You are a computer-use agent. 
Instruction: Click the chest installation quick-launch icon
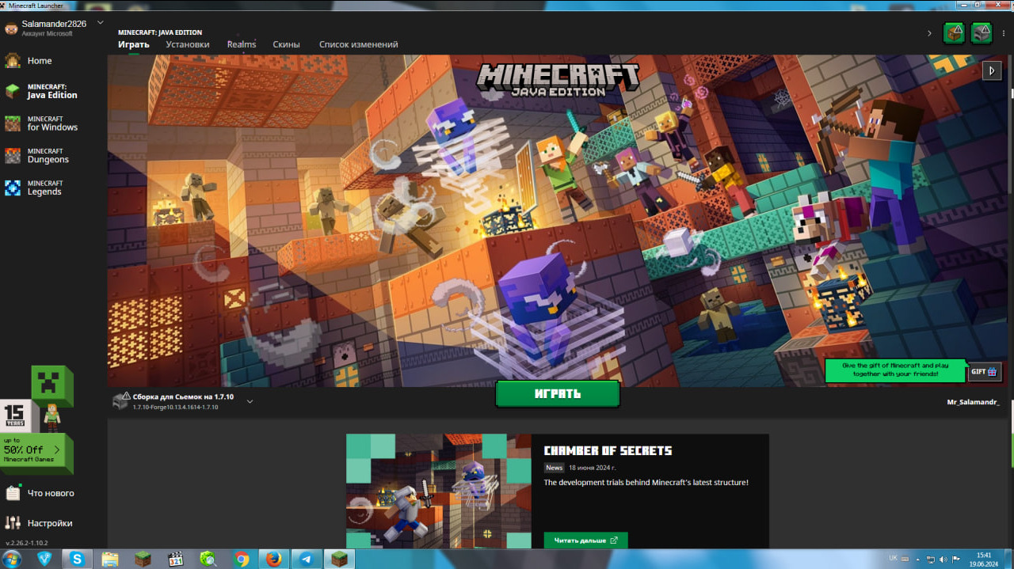click(x=954, y=33)
